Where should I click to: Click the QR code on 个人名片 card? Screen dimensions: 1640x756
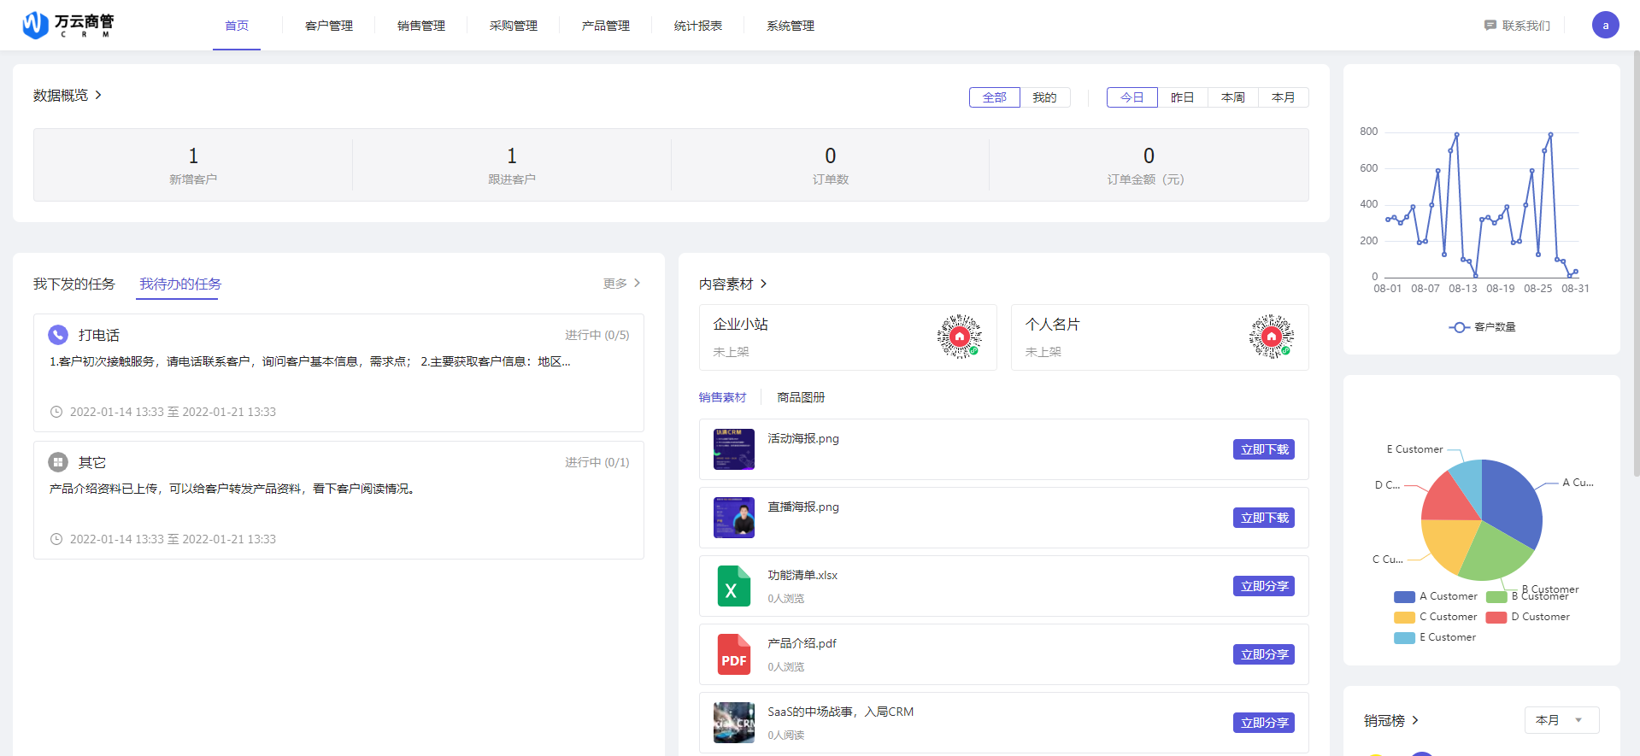coord(1272,337)
